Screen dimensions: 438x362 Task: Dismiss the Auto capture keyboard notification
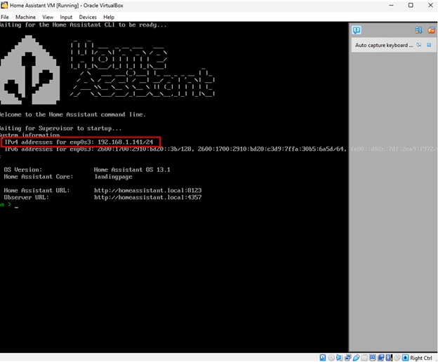pos(429,45)
